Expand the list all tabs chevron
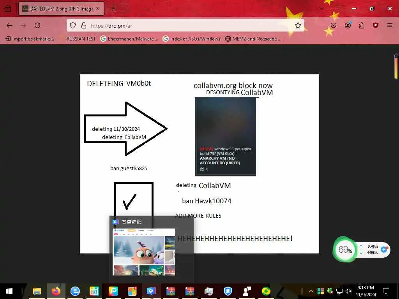 [x=322, y=9]
